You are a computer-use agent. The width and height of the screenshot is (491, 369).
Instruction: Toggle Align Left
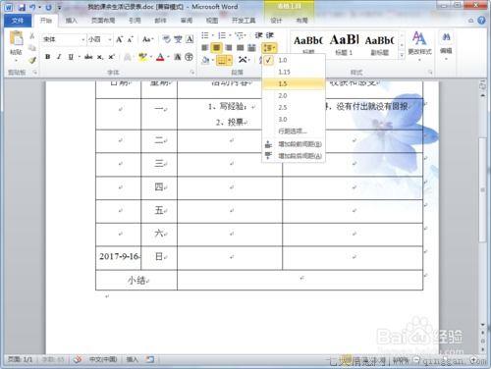pyautogui.click(x=205, y=48)
